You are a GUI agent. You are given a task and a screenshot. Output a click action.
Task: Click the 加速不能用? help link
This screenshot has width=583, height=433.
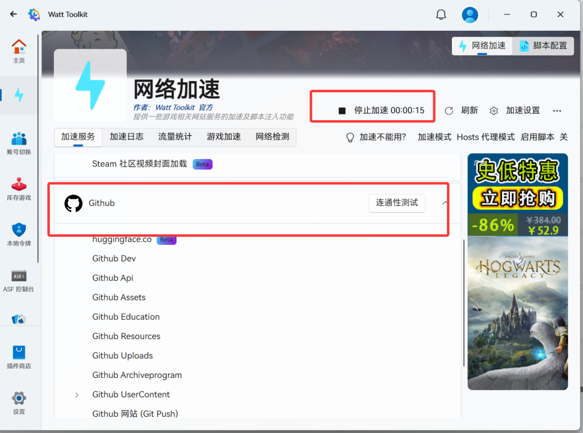point(376,137)
